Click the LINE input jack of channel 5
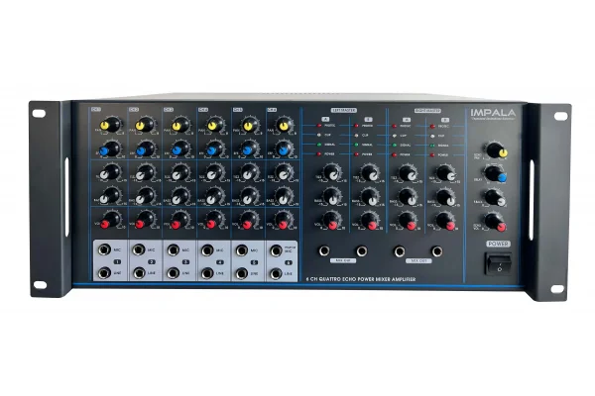 242,273
